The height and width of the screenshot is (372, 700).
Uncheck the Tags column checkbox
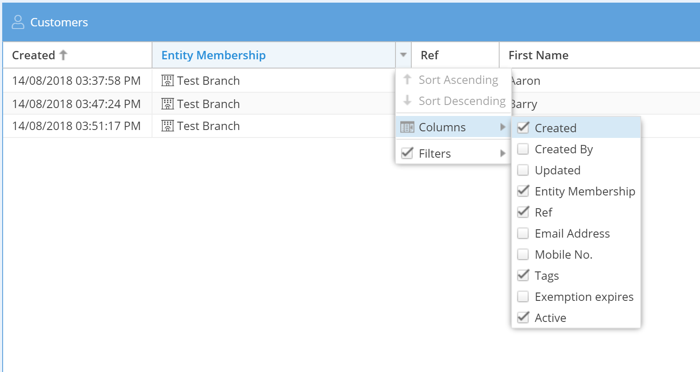(x=523, y=276)
